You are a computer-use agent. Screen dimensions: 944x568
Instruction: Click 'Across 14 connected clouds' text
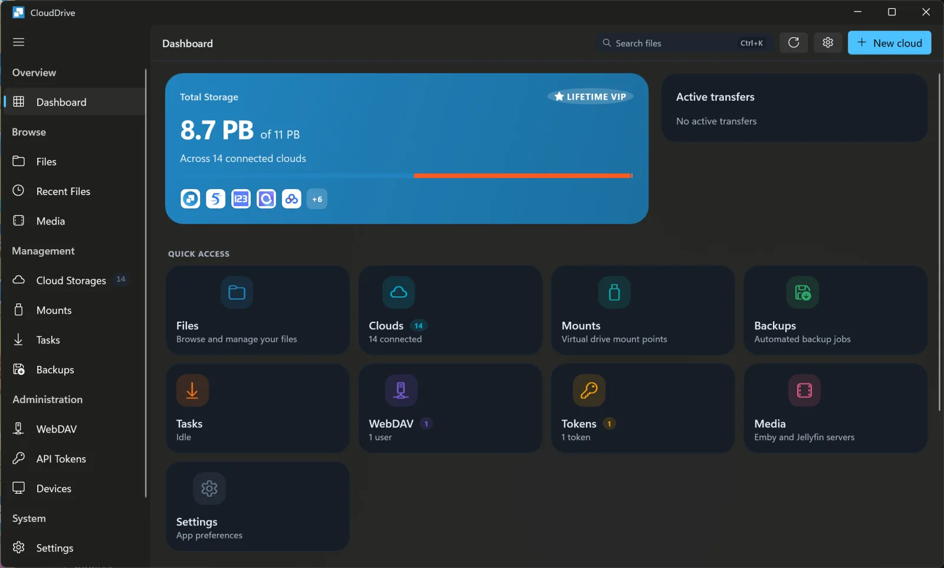click(243, 158)
